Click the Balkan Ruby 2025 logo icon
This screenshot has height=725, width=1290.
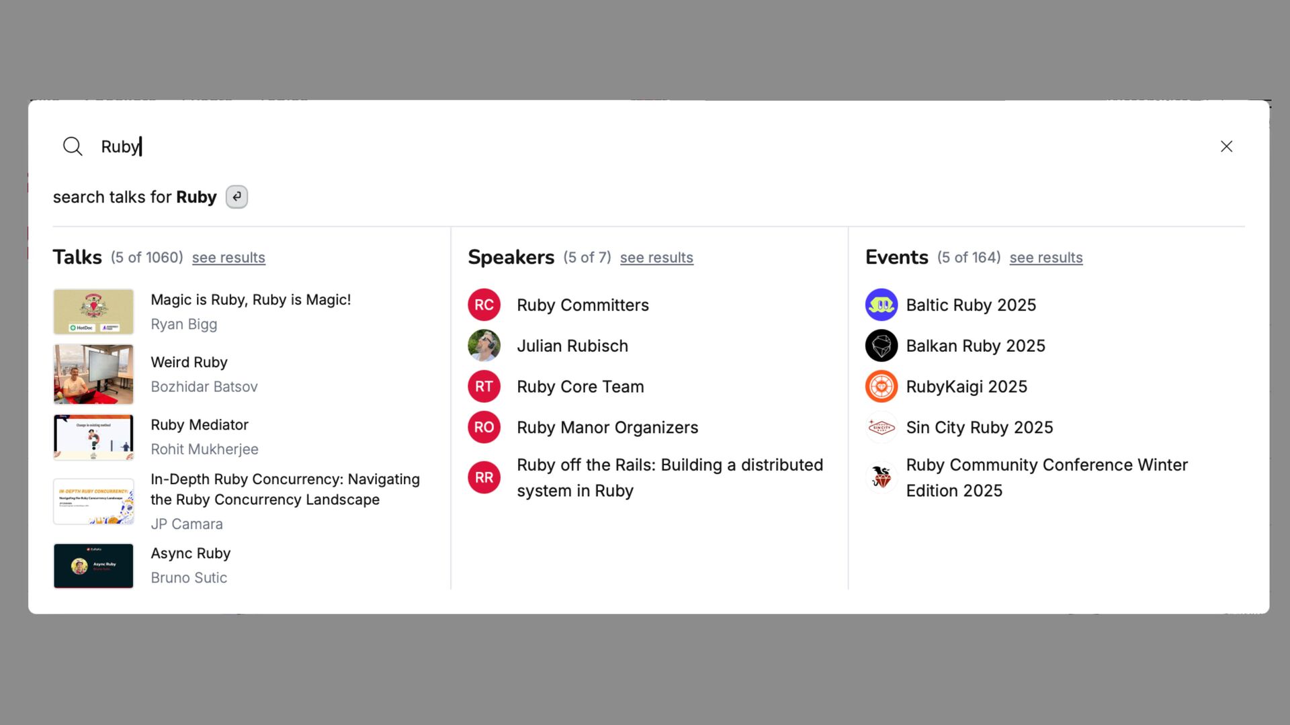881,346
